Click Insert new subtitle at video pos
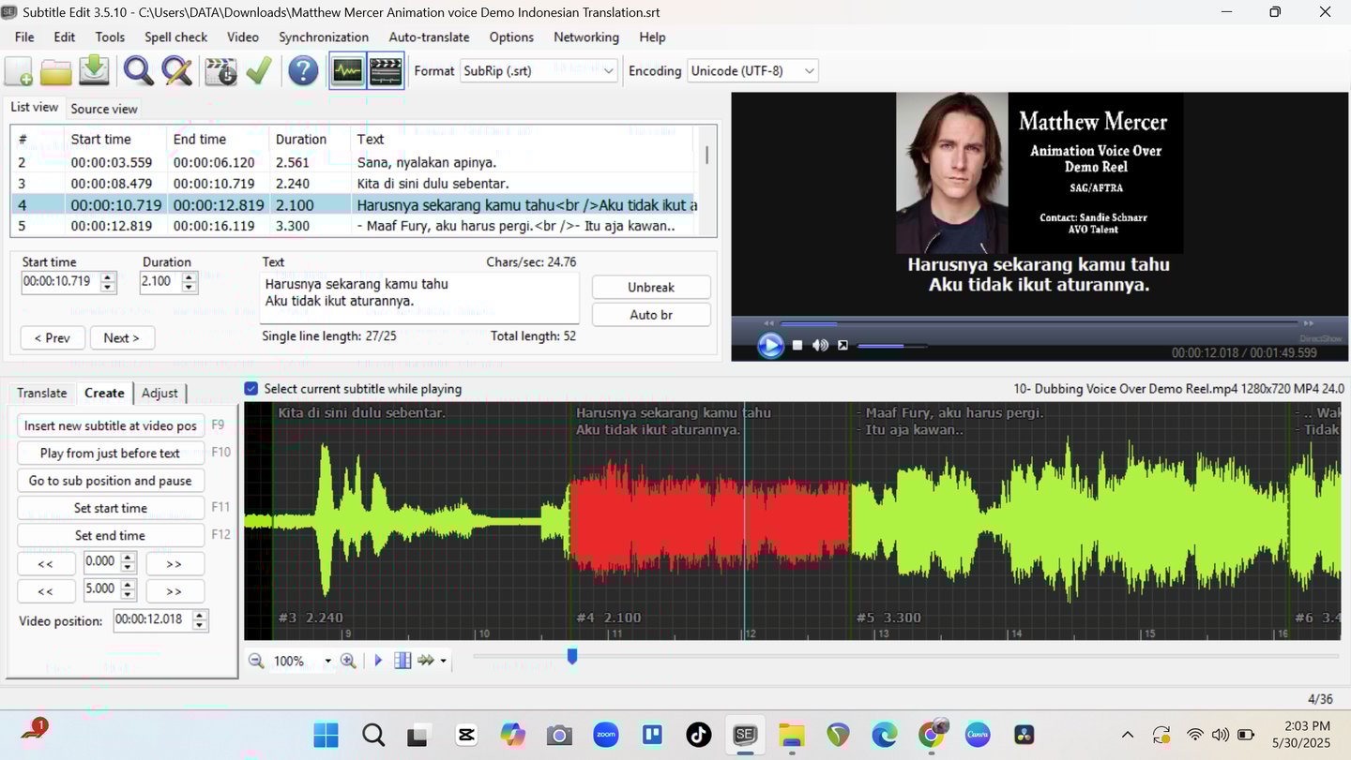Viewport: 1351px width, 760px height. 111,425
